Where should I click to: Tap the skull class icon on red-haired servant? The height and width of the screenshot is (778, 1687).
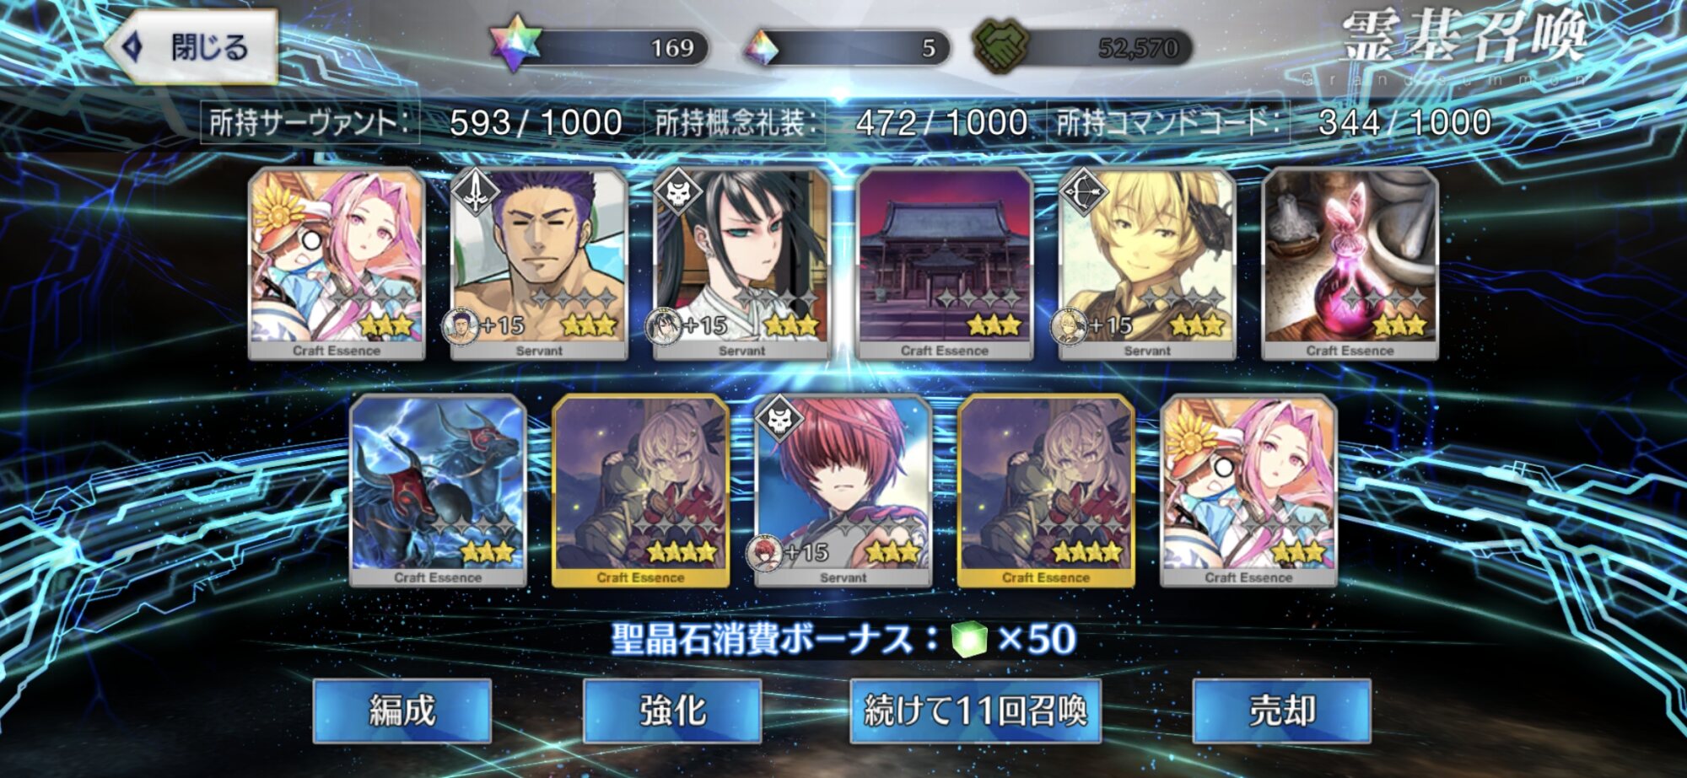pyautogui.click(x=779, y=420)
